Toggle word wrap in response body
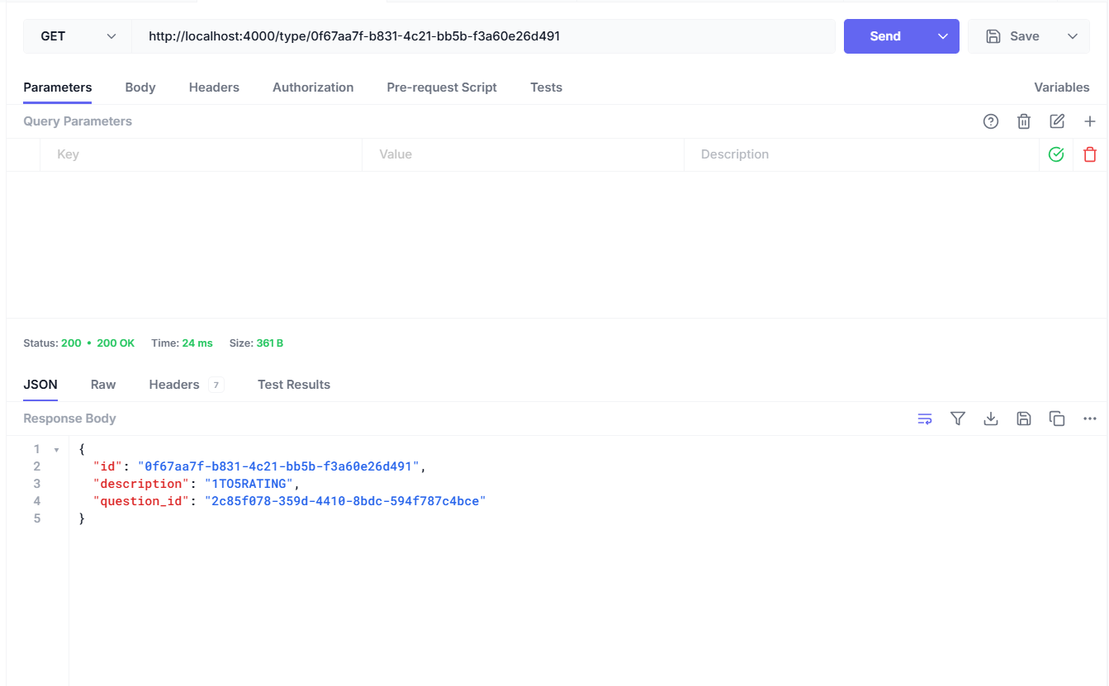The image size is (1109, 686). tap(925, 419)
